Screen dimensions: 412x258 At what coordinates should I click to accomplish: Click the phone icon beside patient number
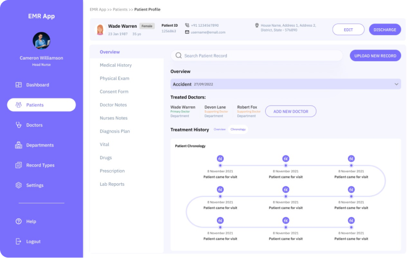[187, 25]
